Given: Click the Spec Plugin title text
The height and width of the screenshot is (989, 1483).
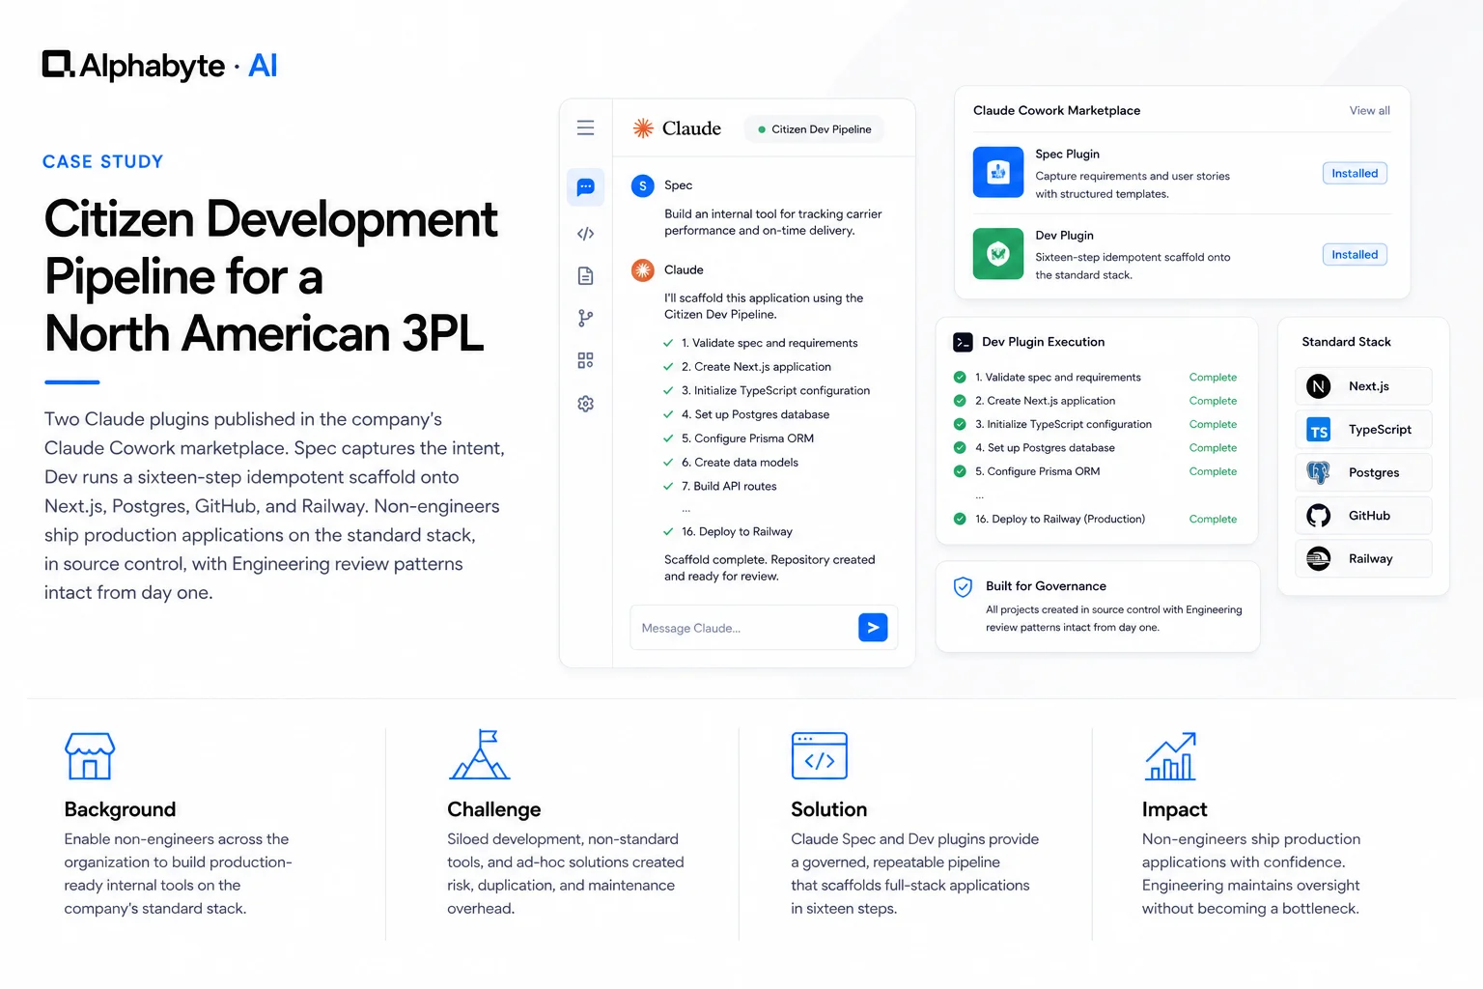Looking at the screenshot, I should (1067, 155).
